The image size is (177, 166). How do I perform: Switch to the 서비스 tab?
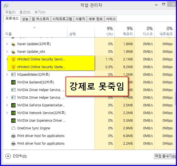click(111, 19)
